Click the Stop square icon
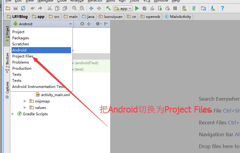The width and height of the screenshot is (240, 153). pyautogui.click(x=175, y=8)
